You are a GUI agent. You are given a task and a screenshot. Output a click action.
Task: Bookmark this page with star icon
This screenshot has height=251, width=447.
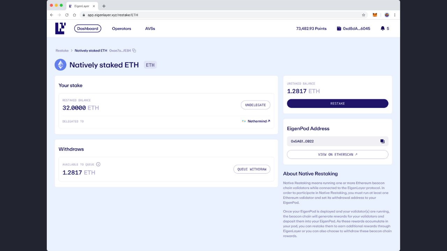coord(364,15)
